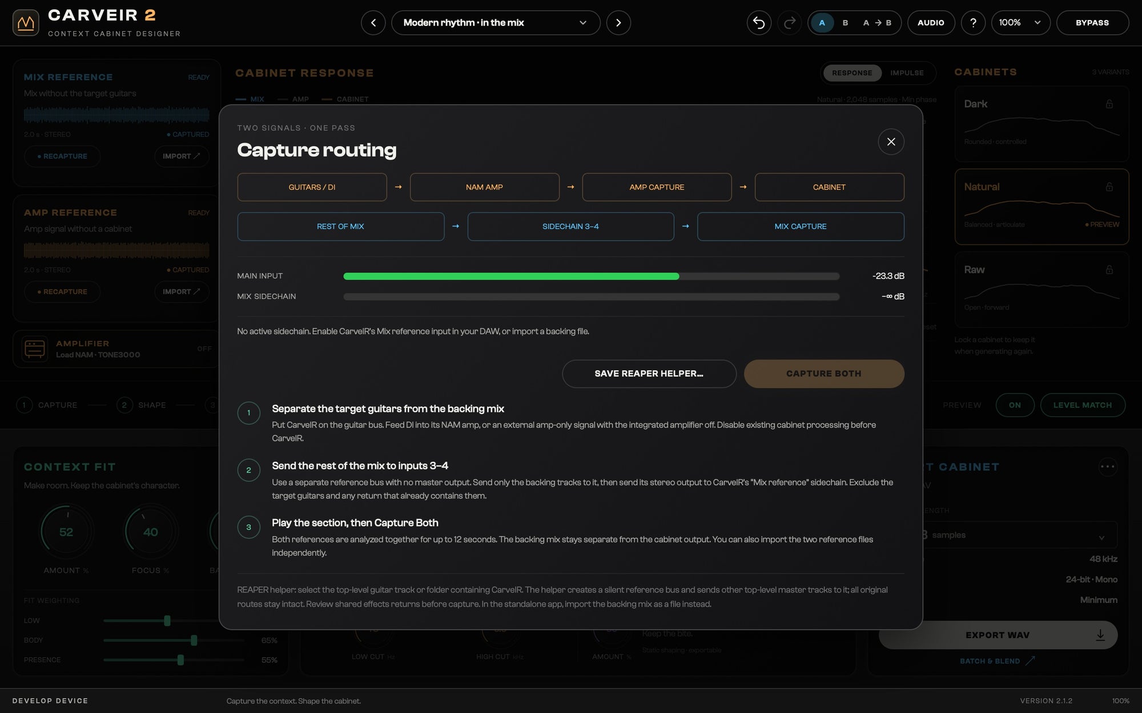Recapture the mix reference

click(x=62, y=156)
